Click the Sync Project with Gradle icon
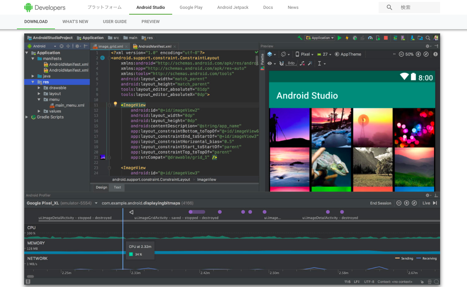467x287 pixels. click(396, 38)
